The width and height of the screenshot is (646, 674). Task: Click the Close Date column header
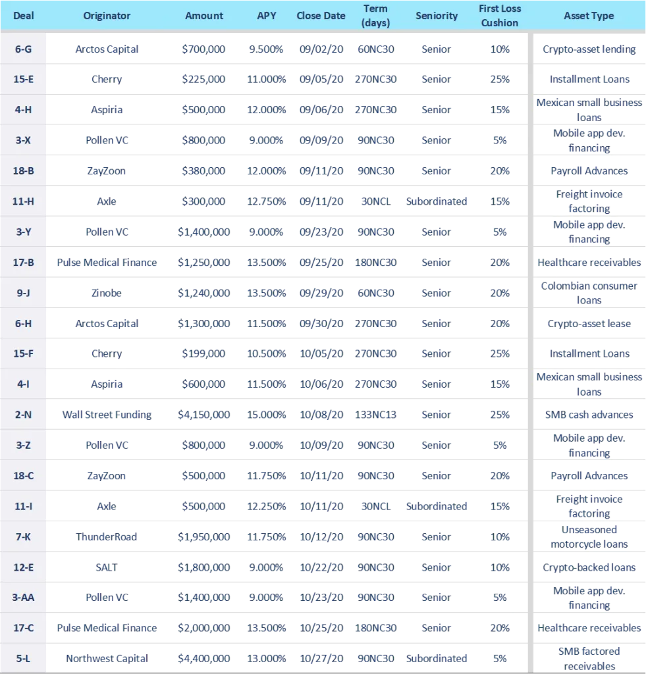click(x=321, y=16)
